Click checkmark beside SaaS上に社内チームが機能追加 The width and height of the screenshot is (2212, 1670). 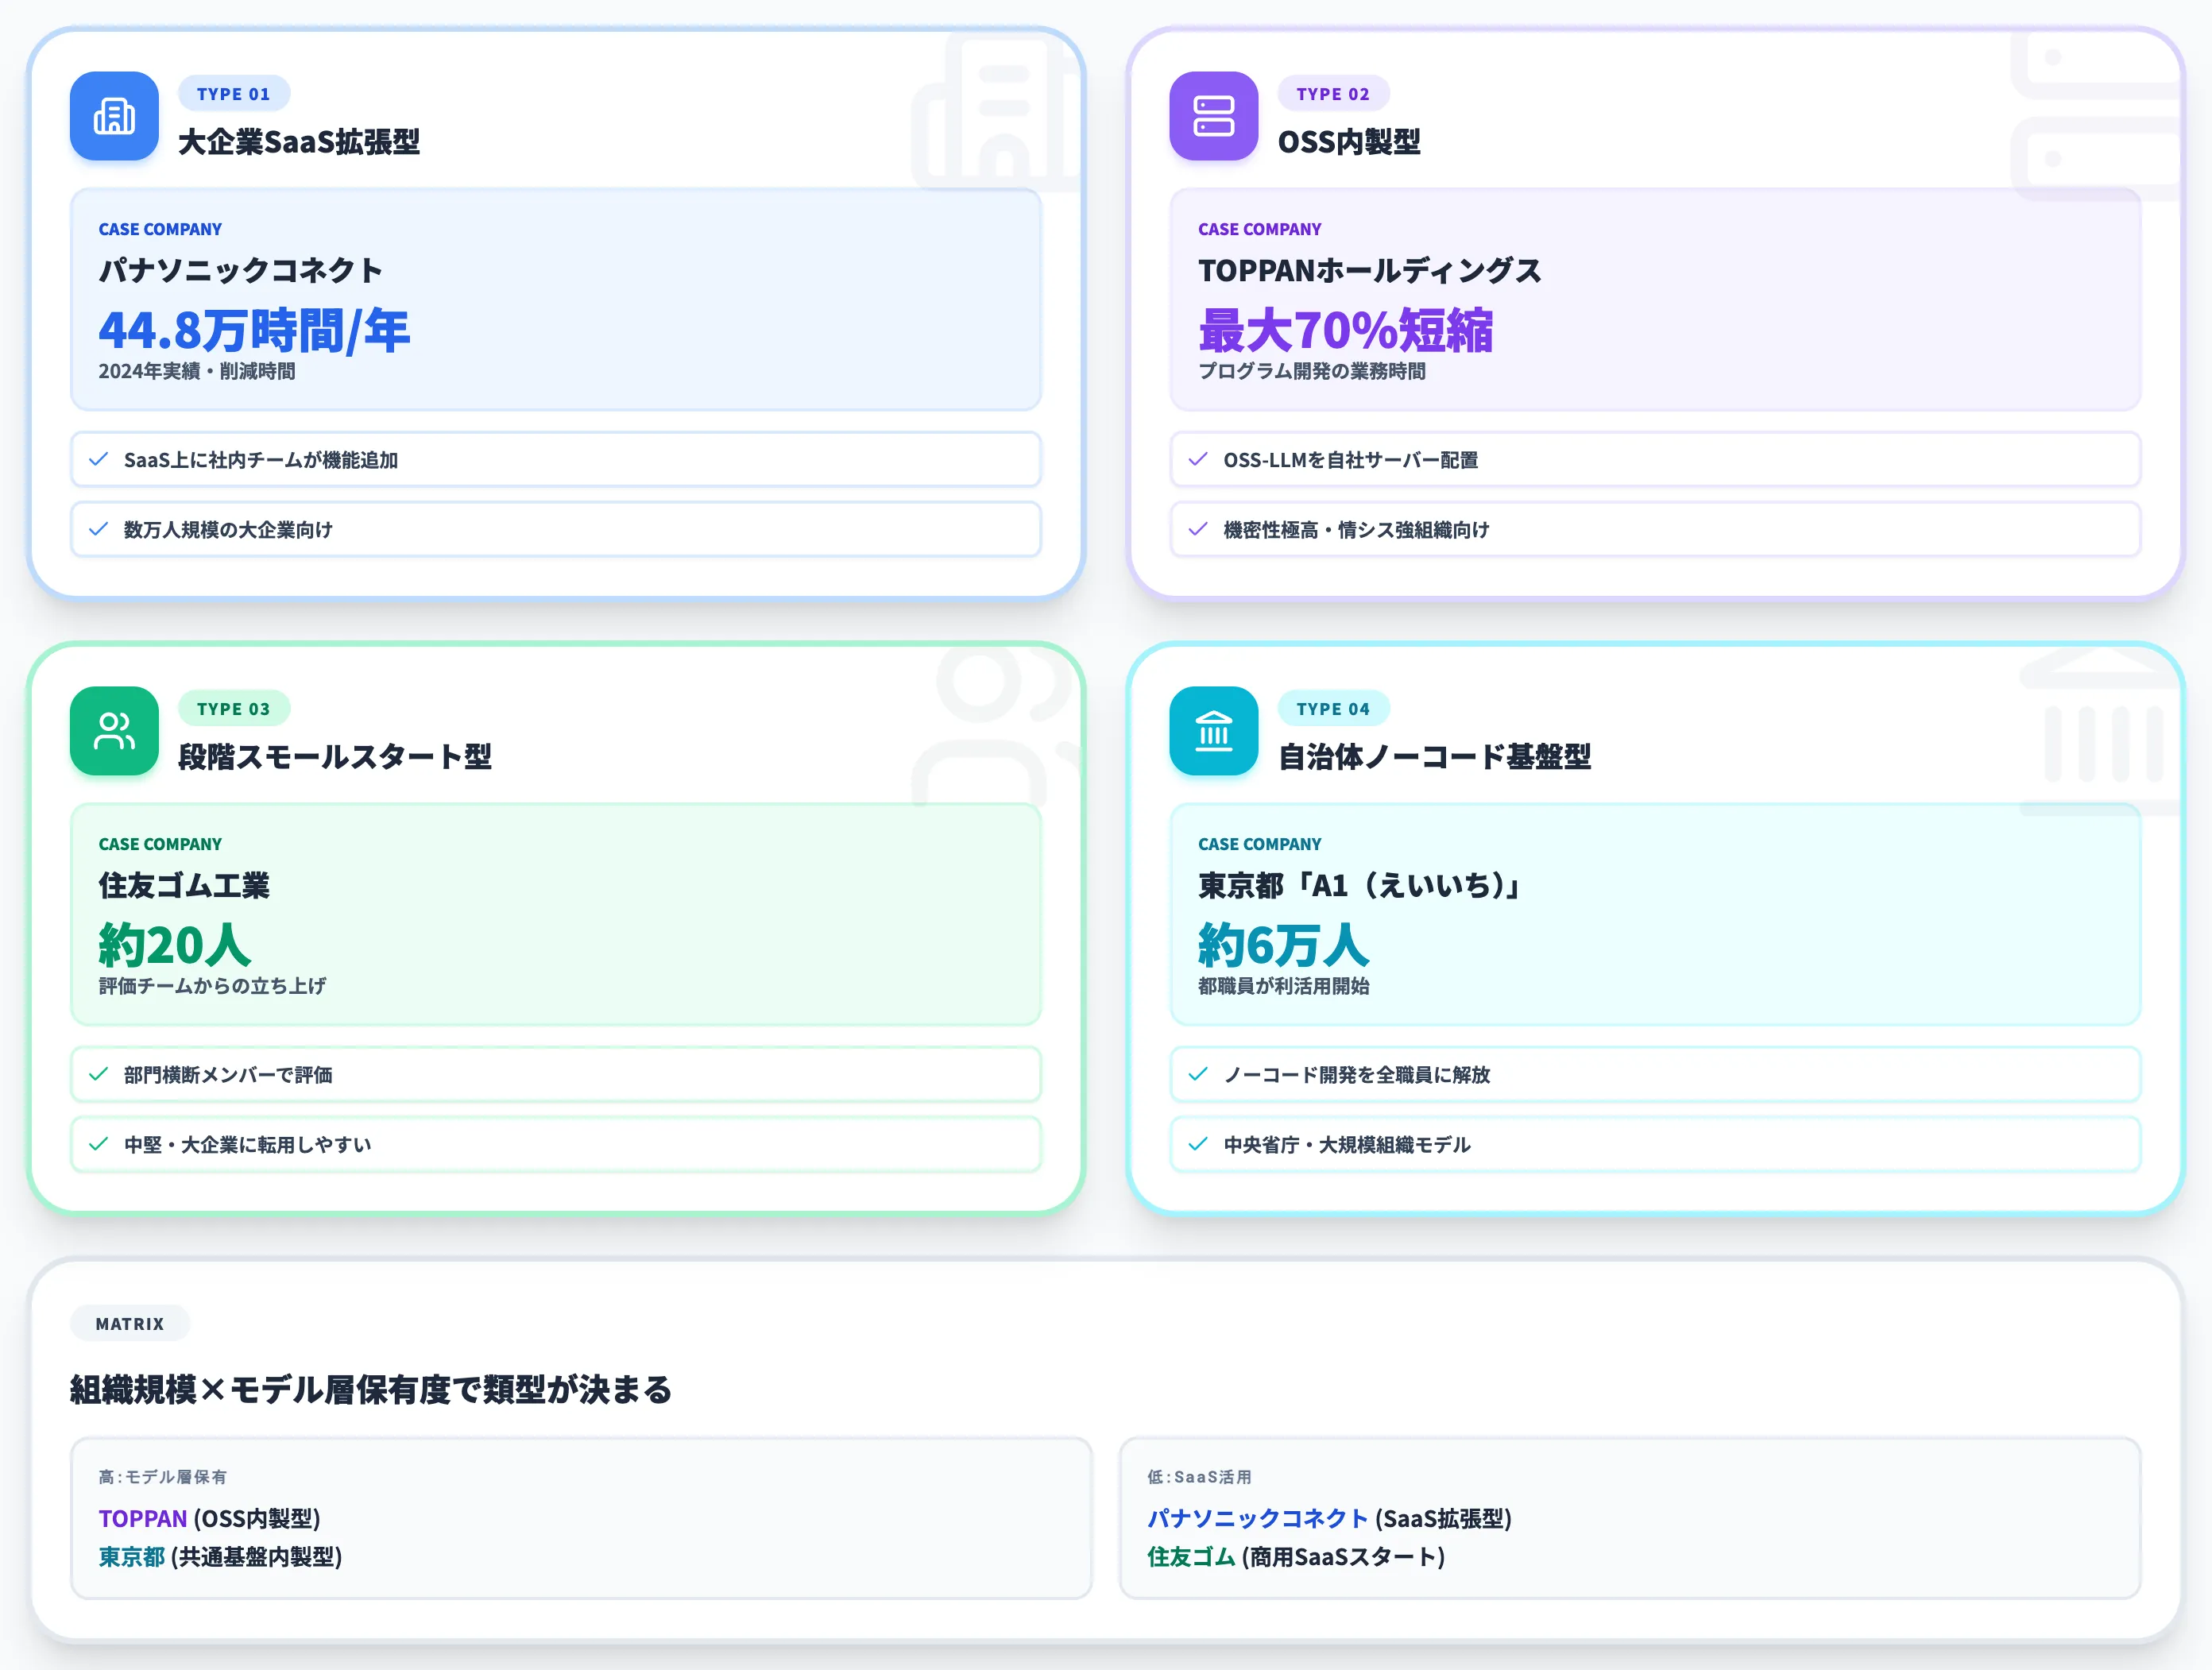pos(98,460)
